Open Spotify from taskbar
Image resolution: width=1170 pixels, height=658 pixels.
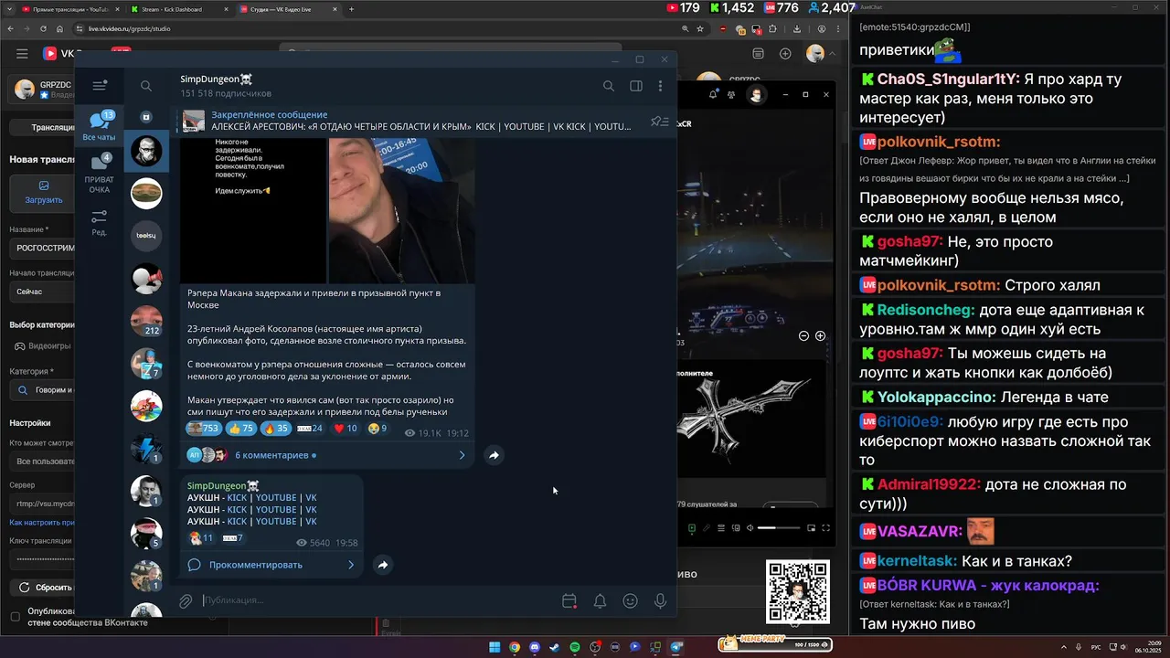coord(575,647)
